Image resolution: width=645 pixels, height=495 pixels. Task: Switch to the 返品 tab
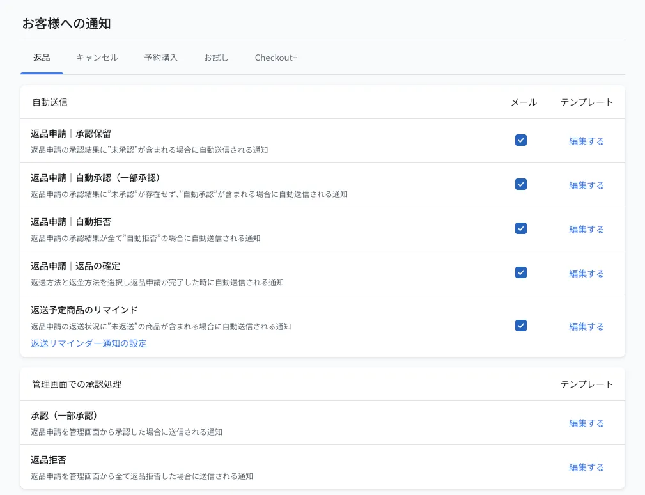[x=42, y=58]
